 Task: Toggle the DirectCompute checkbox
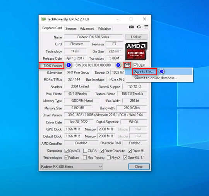[x=102, y=151]
